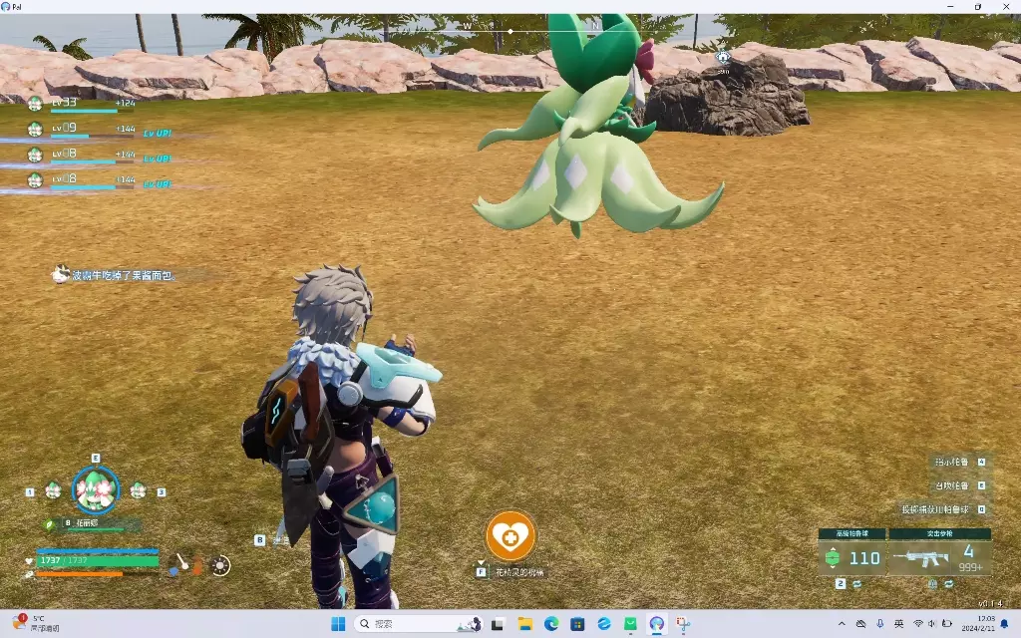The width and height of the screenshot is (1021, 638).
Task: Open Microsoft Store from the taskbar
Action: coord(577,624)
